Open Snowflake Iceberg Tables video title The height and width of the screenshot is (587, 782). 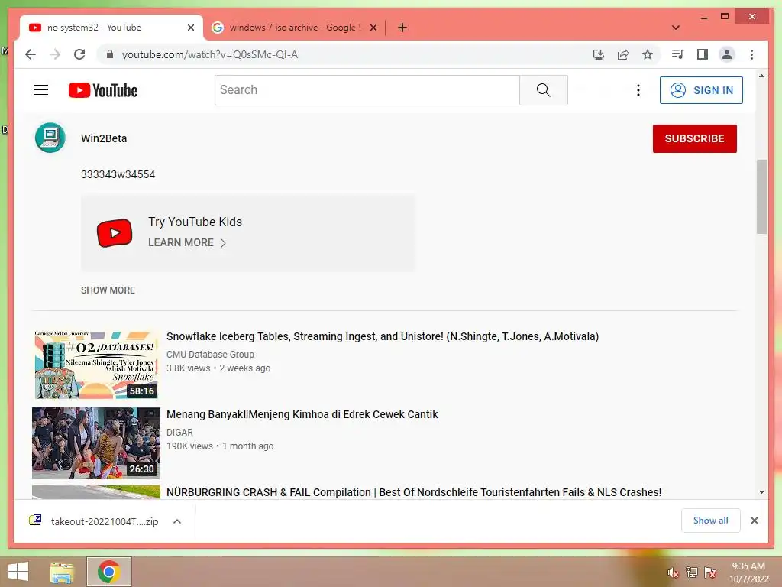pyautogui.click(x=383, y=336)
